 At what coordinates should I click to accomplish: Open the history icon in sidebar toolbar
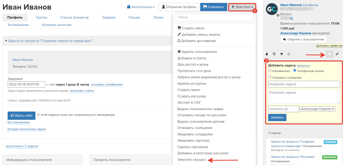274,54
